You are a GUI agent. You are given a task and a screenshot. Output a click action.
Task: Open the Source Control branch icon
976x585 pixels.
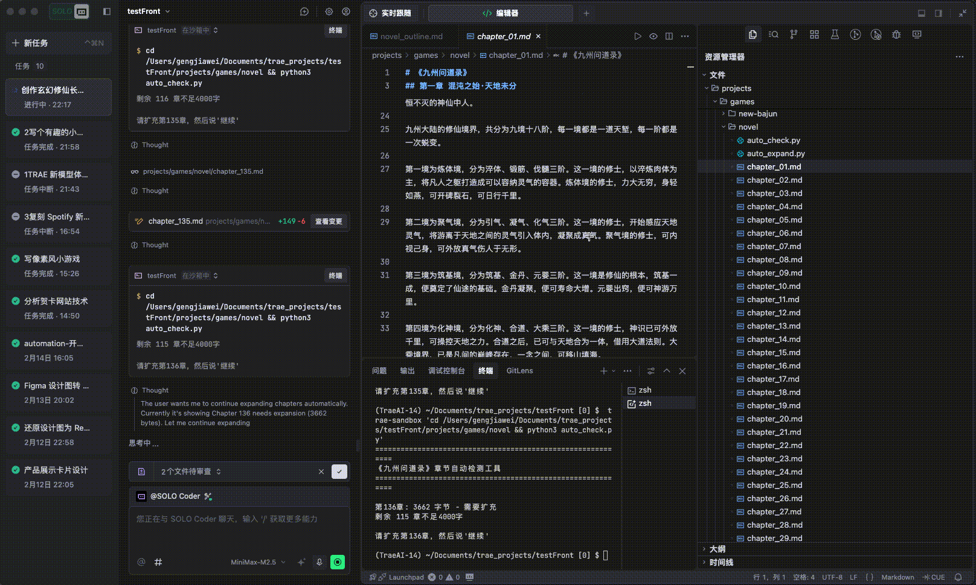pos(794,35)
